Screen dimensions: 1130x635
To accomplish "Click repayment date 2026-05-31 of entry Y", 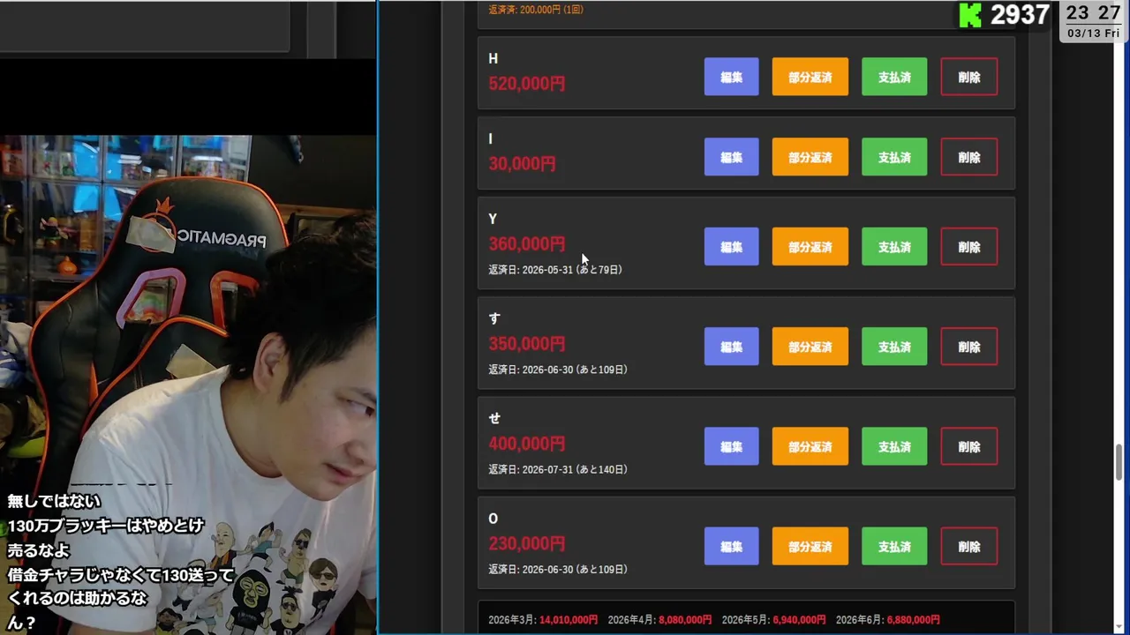I will click(x=555, y=270).
